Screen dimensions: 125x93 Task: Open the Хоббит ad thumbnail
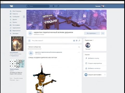point(17,44)
